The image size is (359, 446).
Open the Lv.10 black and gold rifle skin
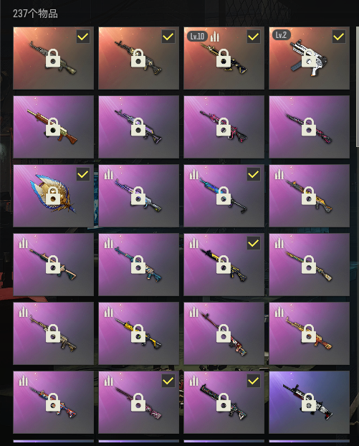point(224,58)
